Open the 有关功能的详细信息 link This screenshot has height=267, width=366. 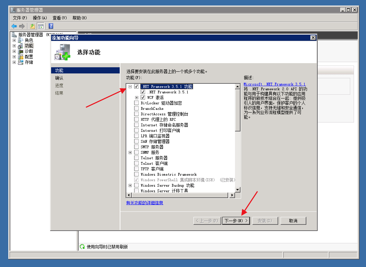144,203
